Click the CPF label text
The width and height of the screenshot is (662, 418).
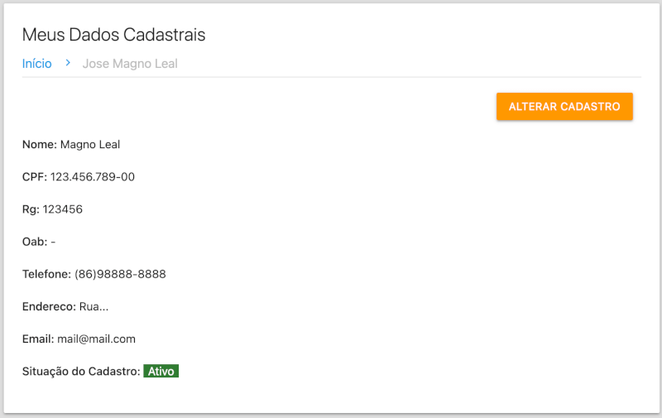35,177
